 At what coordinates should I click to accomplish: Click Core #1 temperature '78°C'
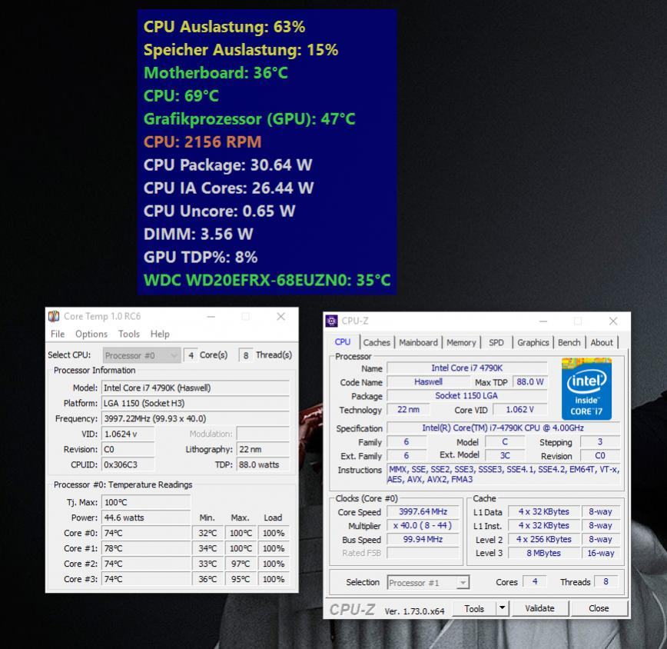coord(146,548)
